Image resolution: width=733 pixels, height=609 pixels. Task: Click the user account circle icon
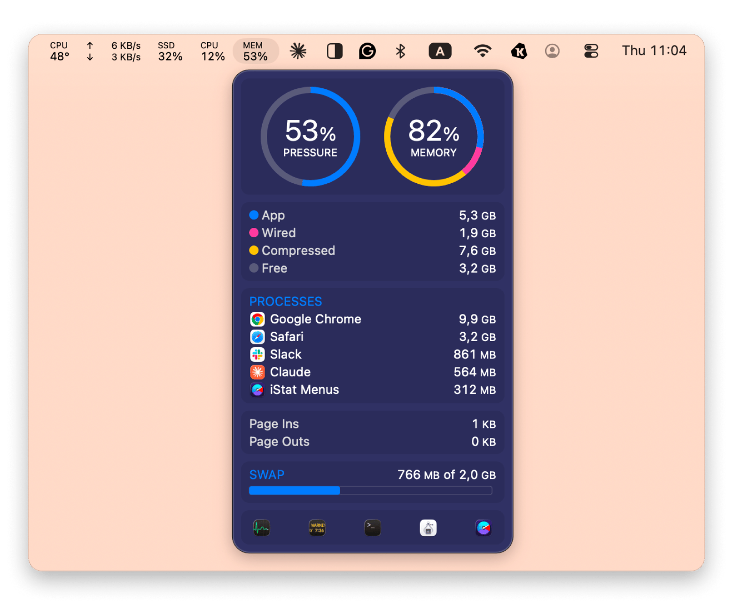[x=552, y=51]
